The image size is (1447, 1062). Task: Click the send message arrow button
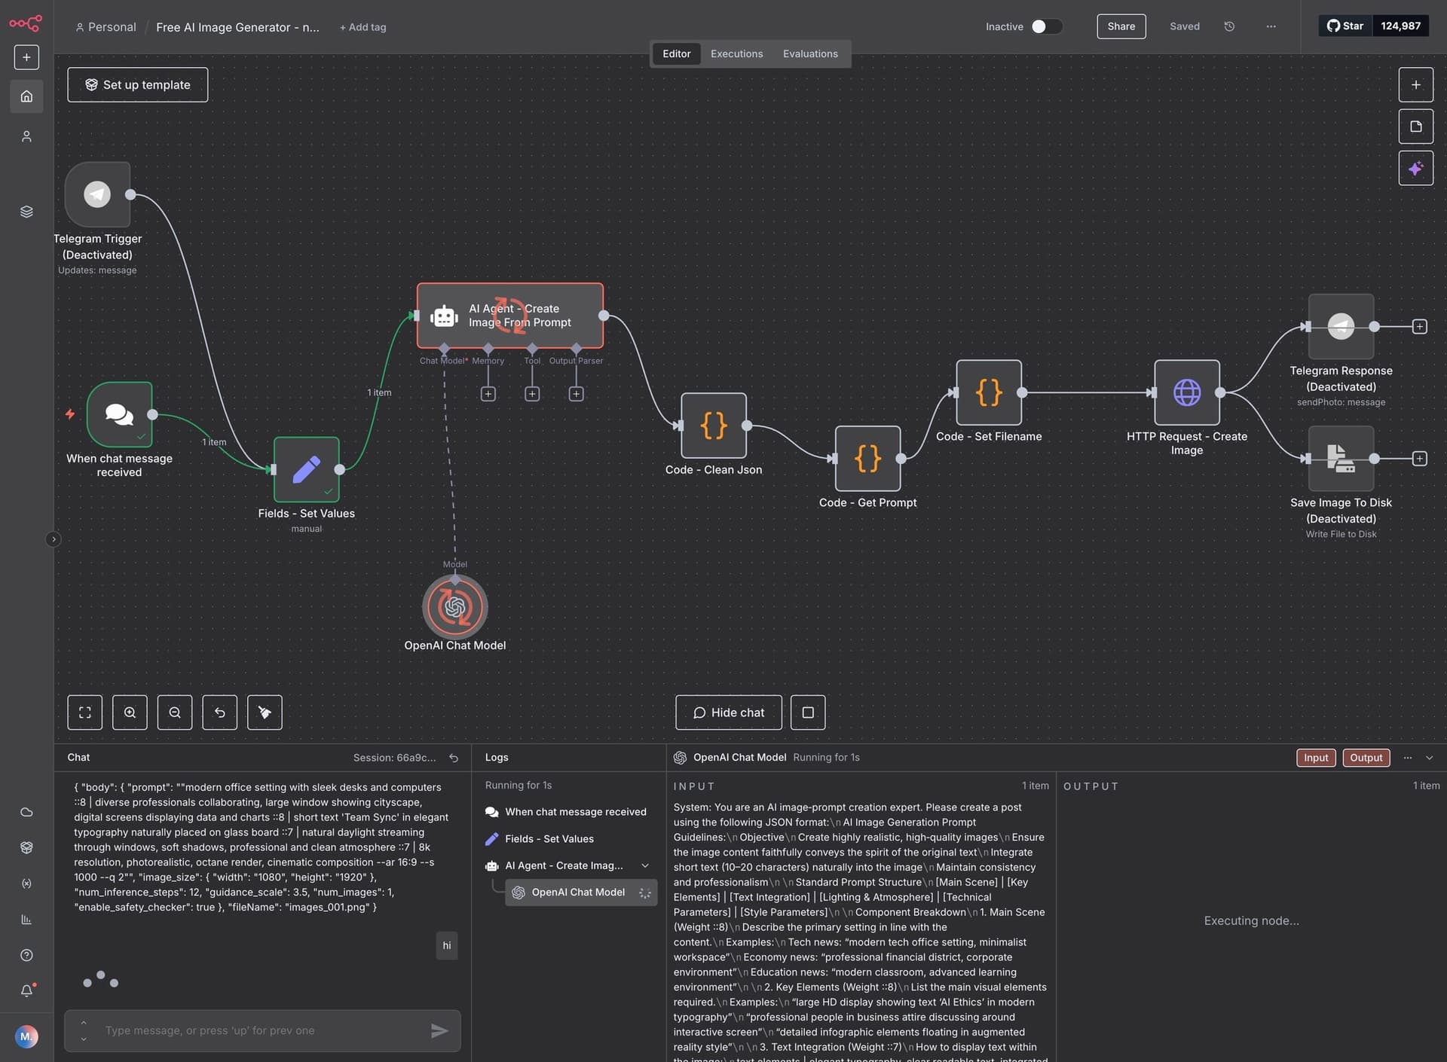(439, 1030)
